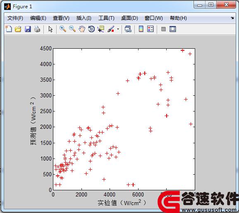Screen dimensions: 239x213
Task: Save the figure with the floppy icon
Action: (28, 29)
